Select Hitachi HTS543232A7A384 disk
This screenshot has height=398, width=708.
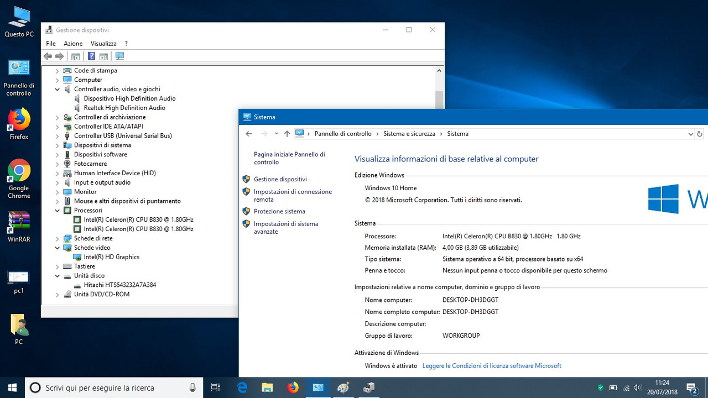pos(119,285)
